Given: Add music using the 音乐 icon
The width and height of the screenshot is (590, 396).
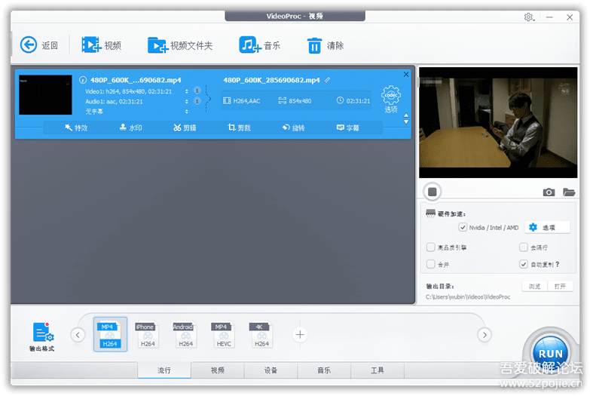Looking at the screenshot, I should [x=249, y=45].
